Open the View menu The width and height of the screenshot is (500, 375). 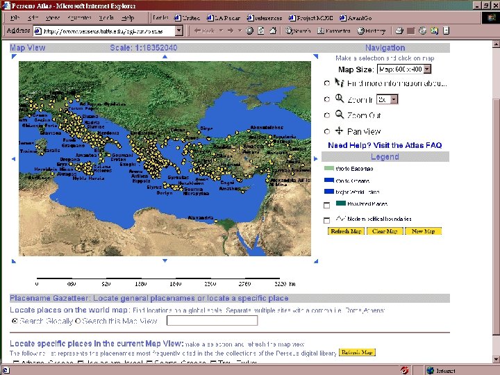tap(52, 18)
